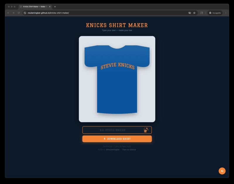This screenshot has width=234, height=184.
Task: Click the address bar URL
Action: click(x=48, y=13)
